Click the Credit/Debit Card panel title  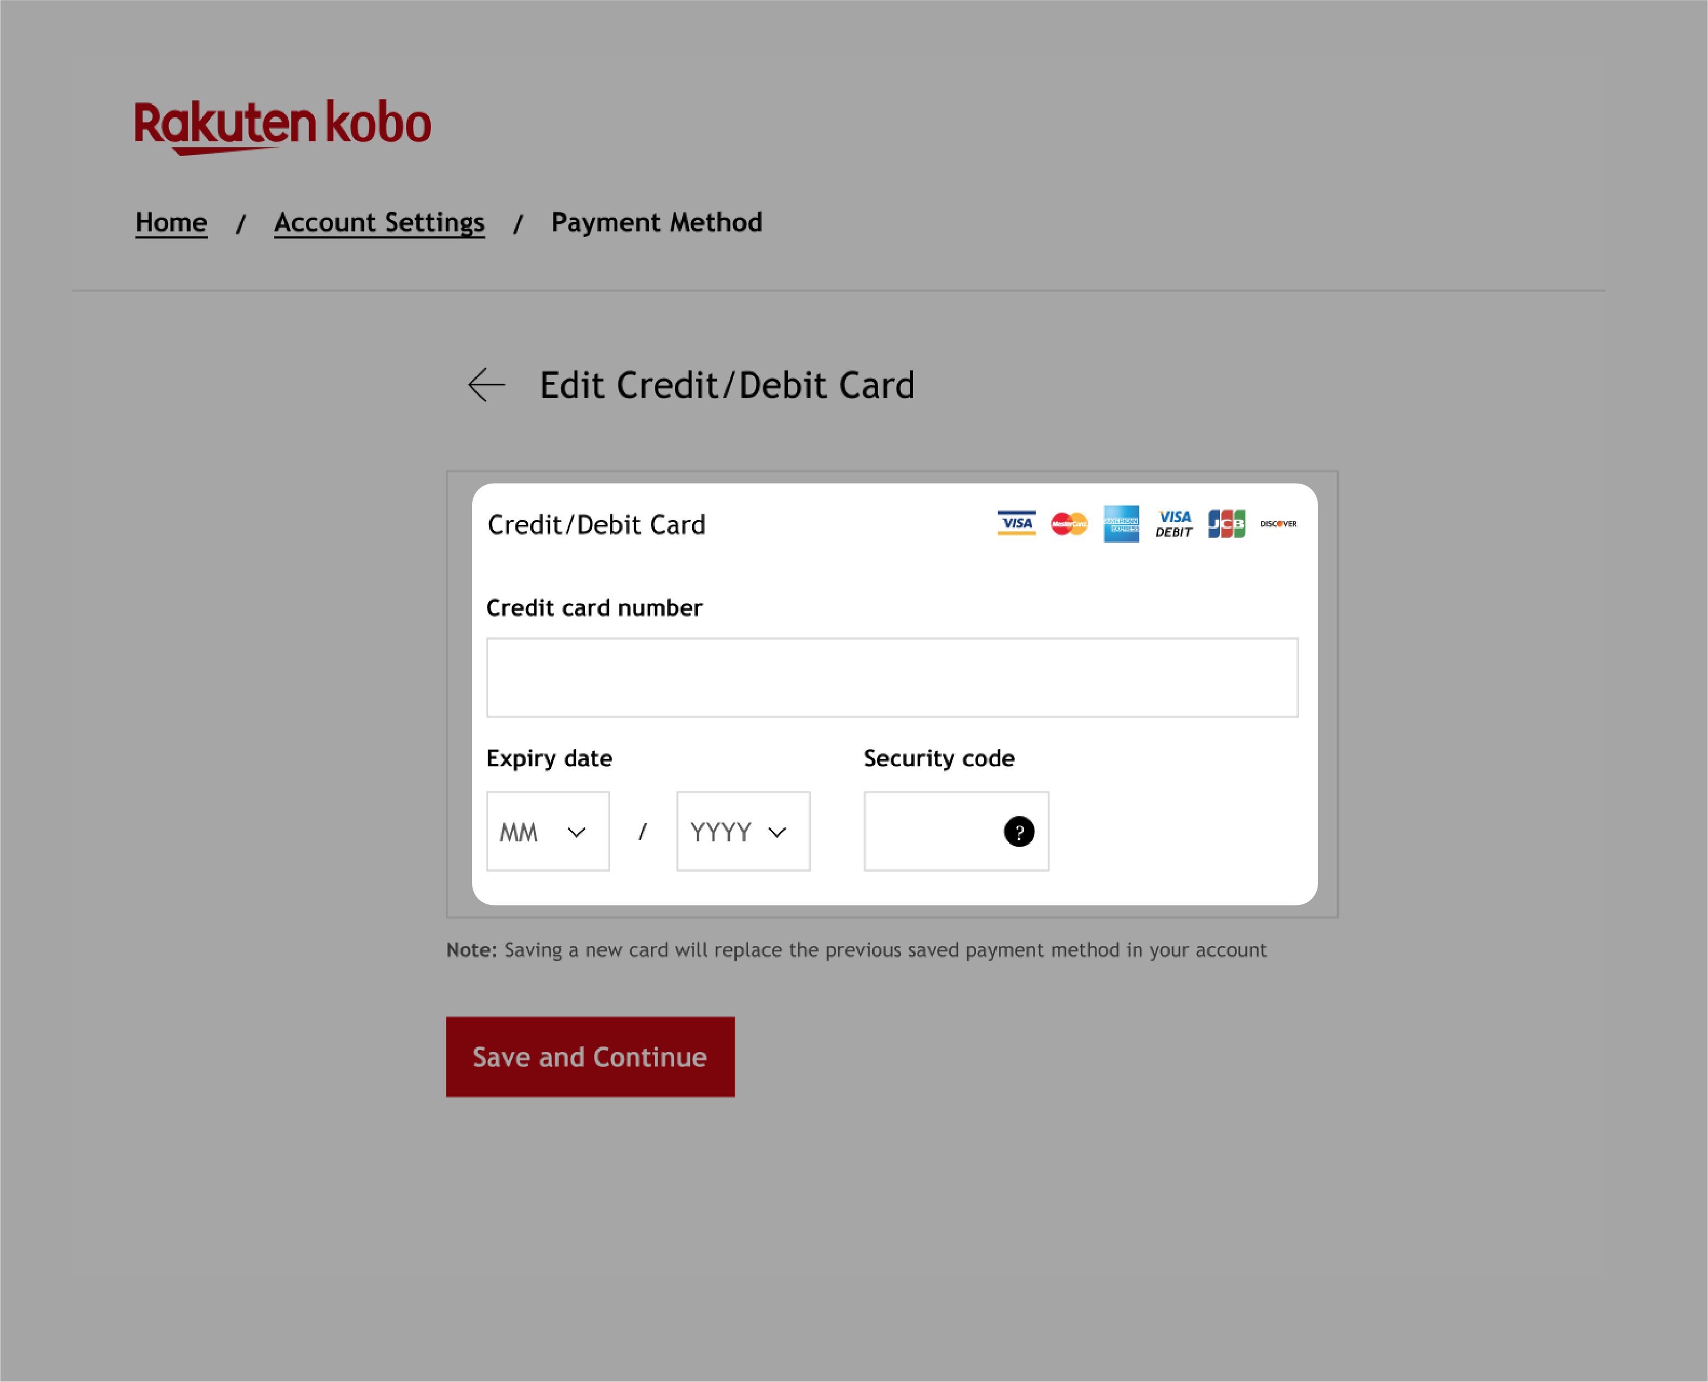[x=595, y=523]
